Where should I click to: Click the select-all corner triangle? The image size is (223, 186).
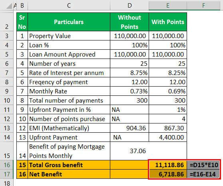[9, 6]
